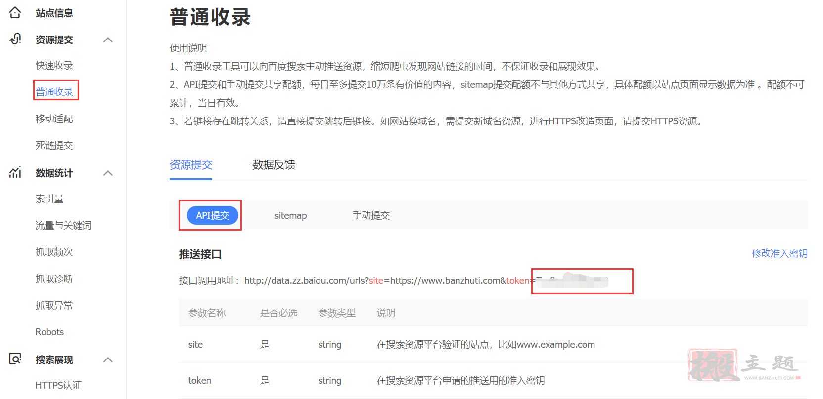Click the 数据统计 chart icon
823x399 pixels.
click(x=15, y=172)
